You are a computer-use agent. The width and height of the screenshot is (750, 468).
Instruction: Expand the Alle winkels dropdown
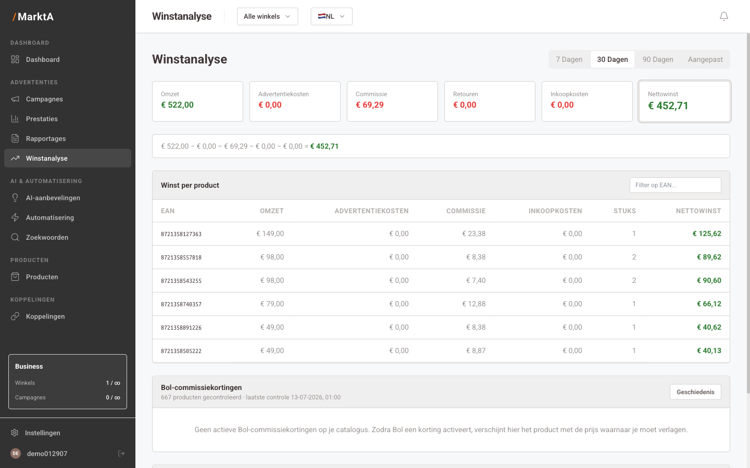[x=267, y=16]
